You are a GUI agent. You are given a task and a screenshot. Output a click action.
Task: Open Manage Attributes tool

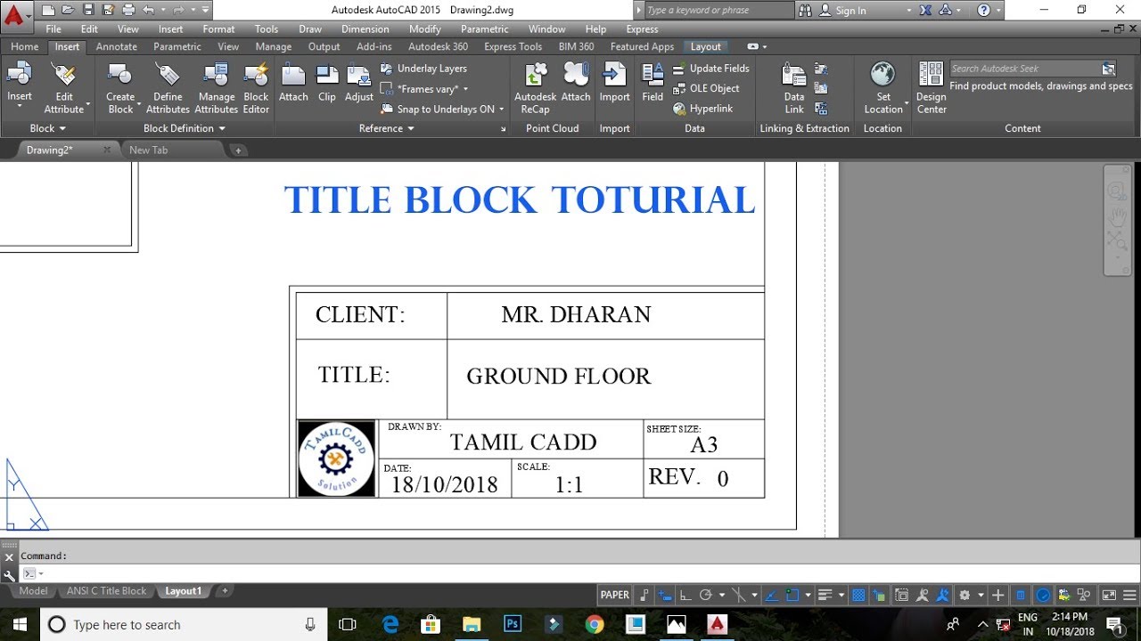[218, 87]
